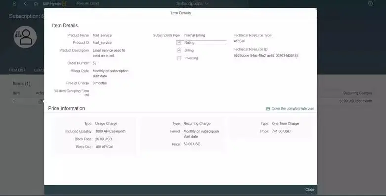386x196 pixels.
Task: Select the Product Name value Mail_service
Action: [102, 35]
